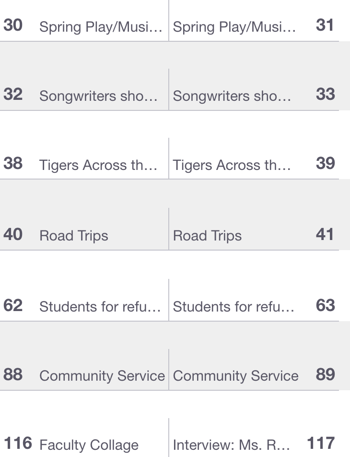Image resolution: width=350 pixels, height=457 pixels.
Task: Select page number 63
Action: tap(325, 305)
